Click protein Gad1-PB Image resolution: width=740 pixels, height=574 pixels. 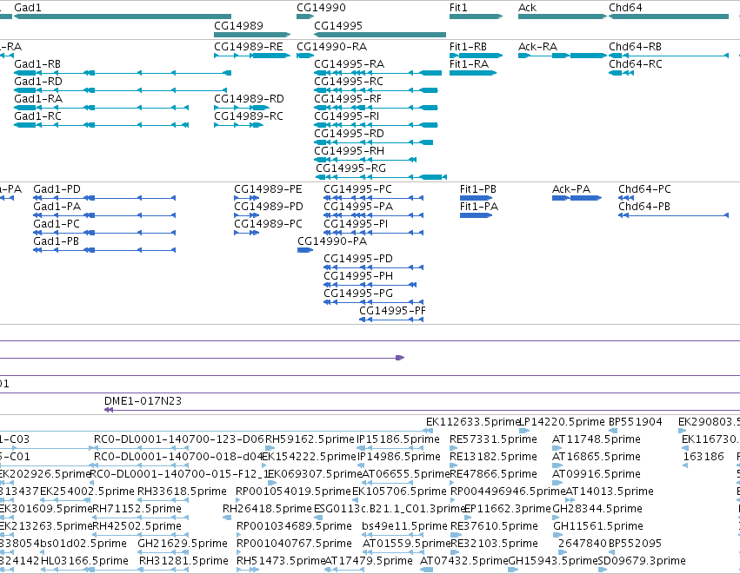(56, 241)
